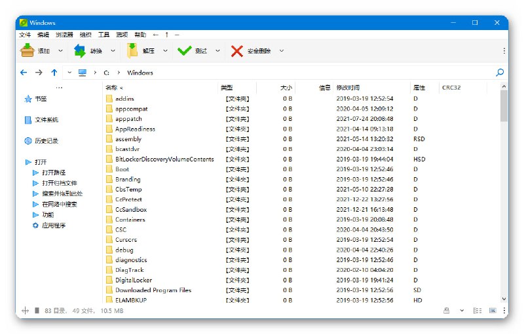
Task: Click C: in the address path
Action: point(106,73)
